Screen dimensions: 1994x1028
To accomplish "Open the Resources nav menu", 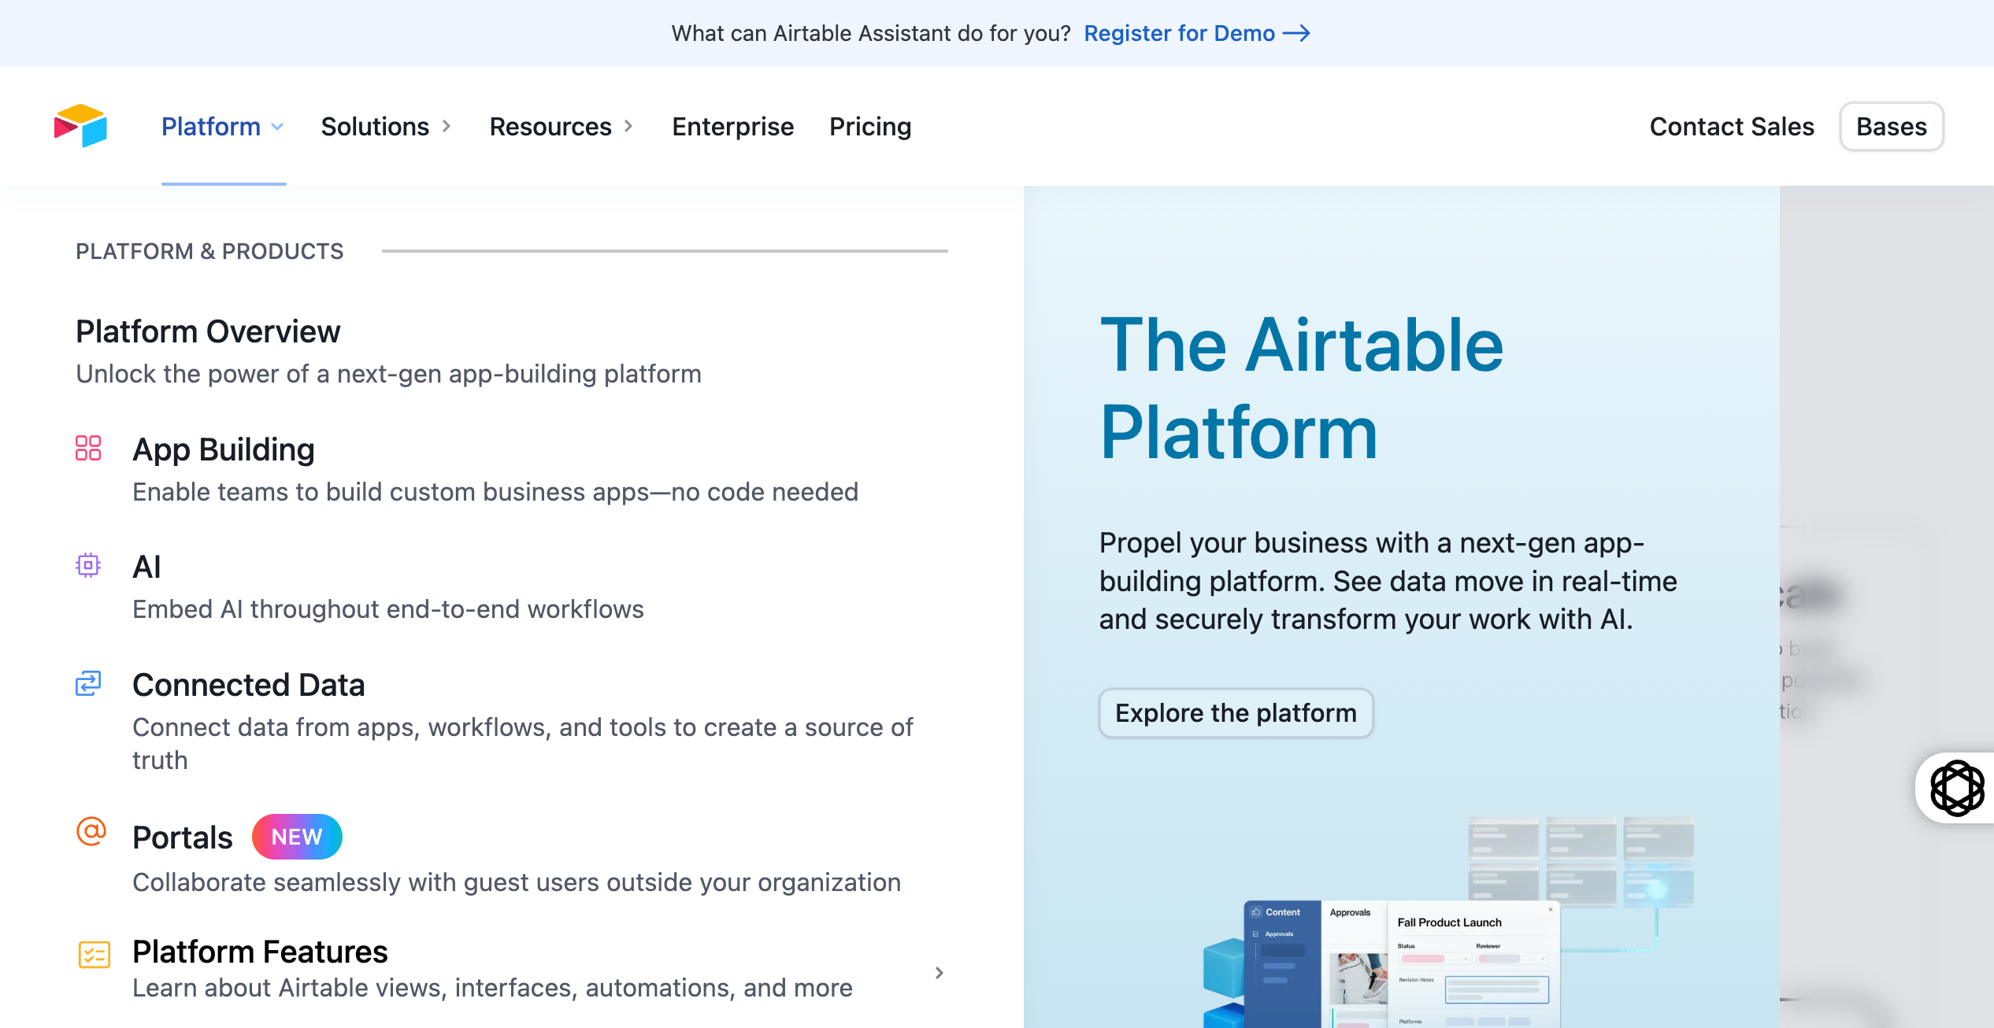I will (562, 127).
